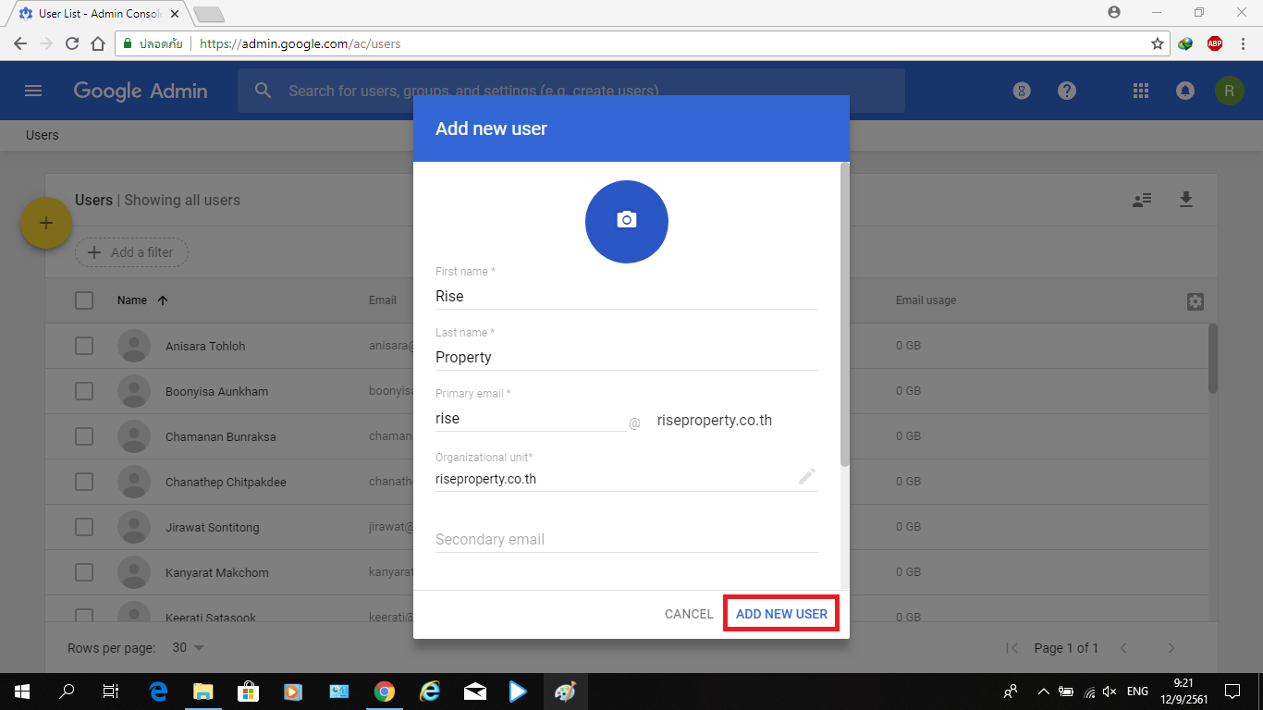Tick the checkbox next to Chamanan Bunraksa
This screenshot has width=1263, height=710.
(84, 436)
